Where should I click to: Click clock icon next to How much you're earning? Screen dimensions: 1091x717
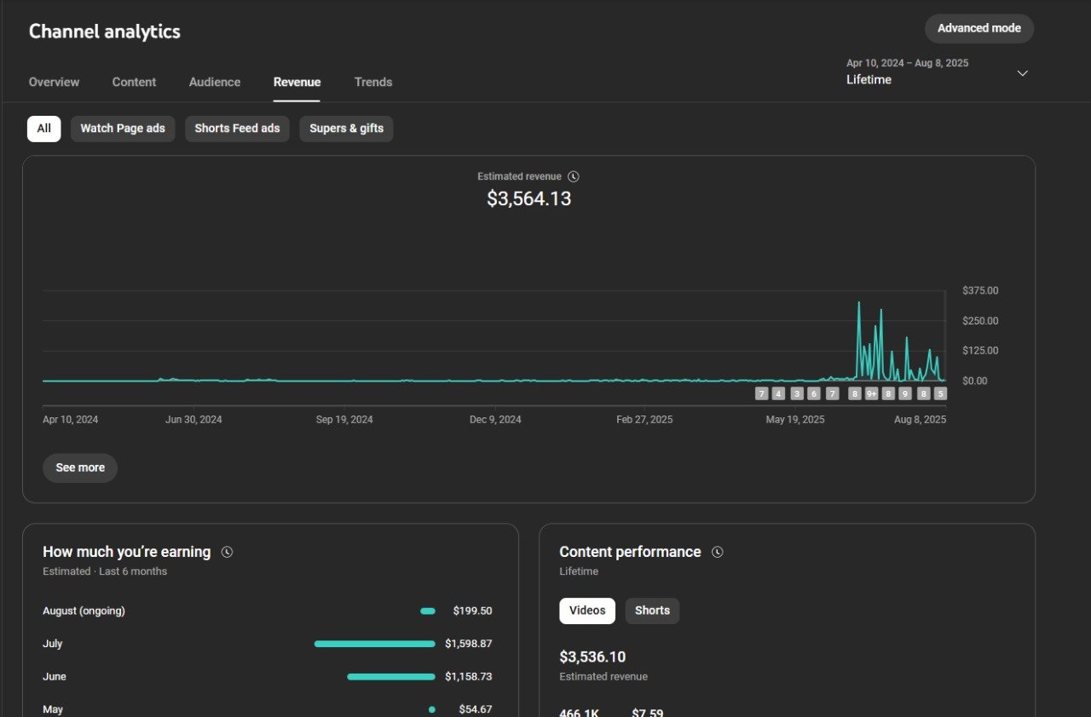click(227, 552)
